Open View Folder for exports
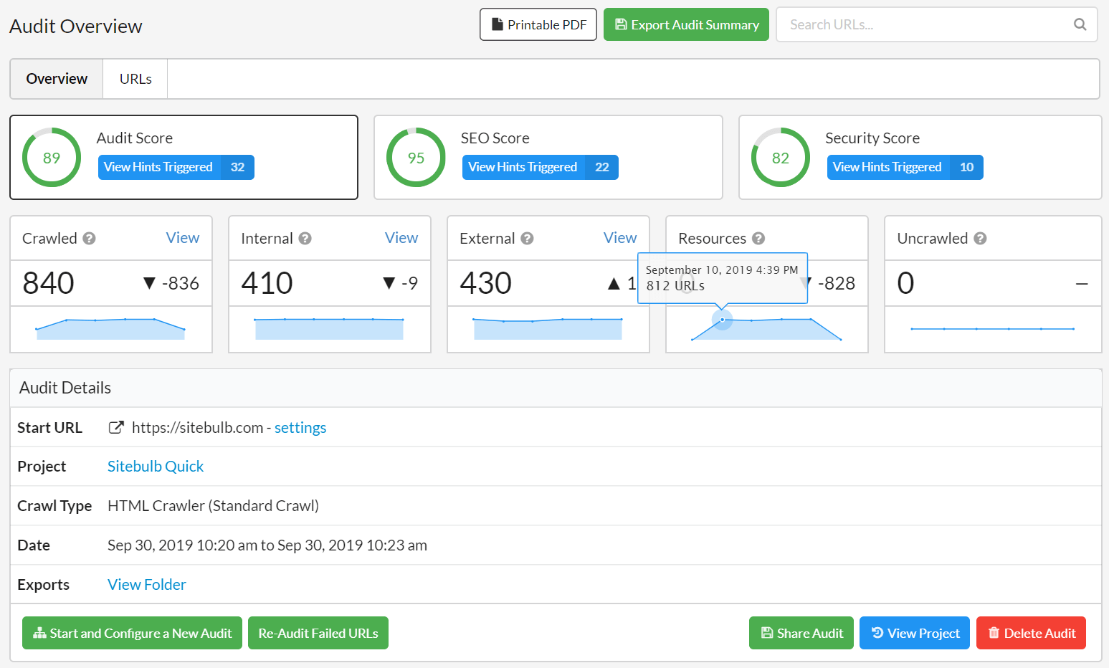This screenshot has height=668, width=1109. [x=147, y=585]
